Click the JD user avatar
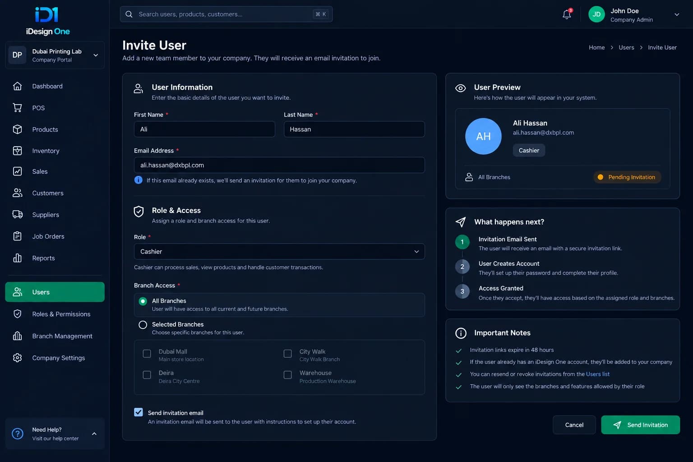The image size is (693, 462). [x=596, y=14]
